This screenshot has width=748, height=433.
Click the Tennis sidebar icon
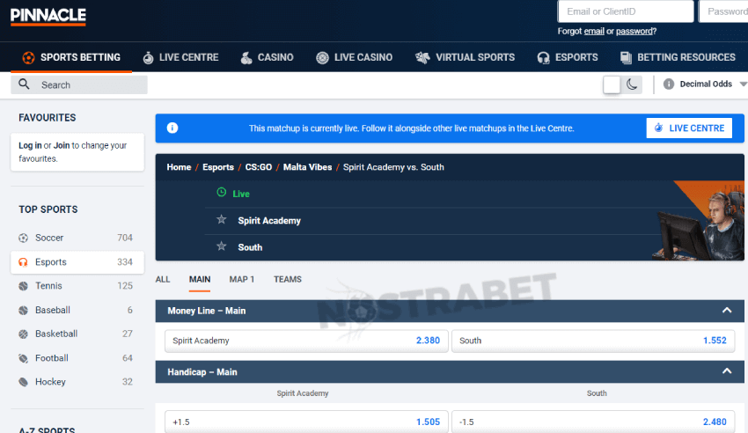point(23,286)
